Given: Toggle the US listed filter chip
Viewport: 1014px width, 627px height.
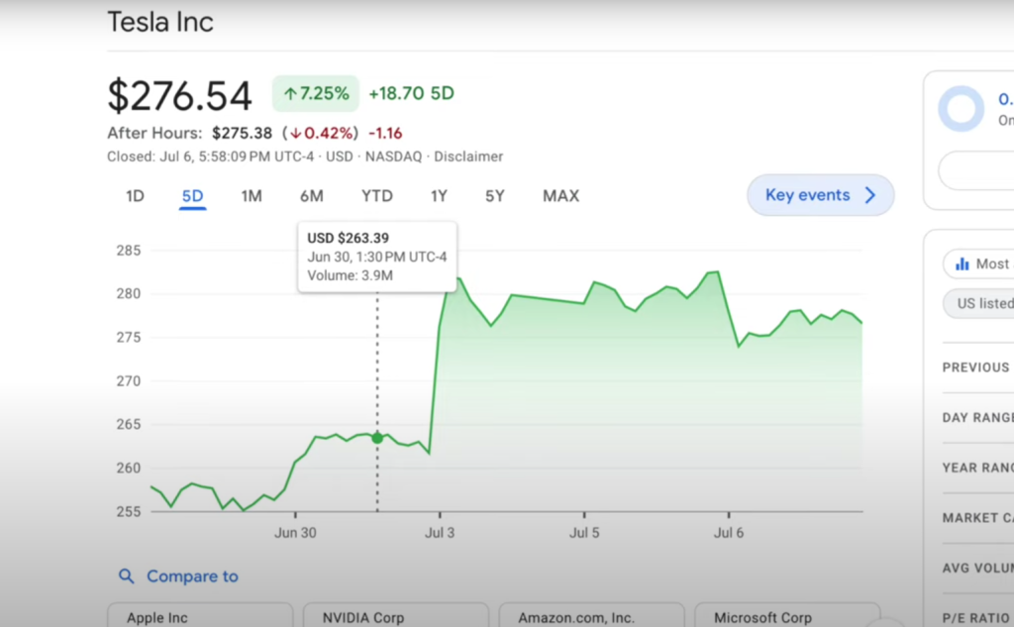Looking at the screenshot, I should 985,303.
